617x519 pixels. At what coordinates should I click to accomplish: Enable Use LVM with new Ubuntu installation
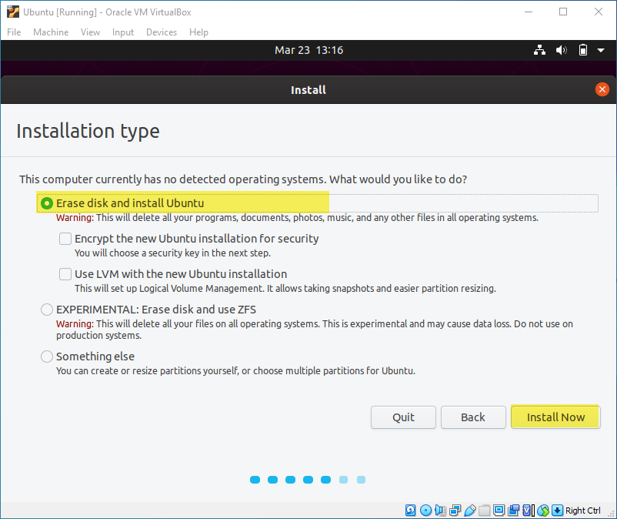pos(65,274)
